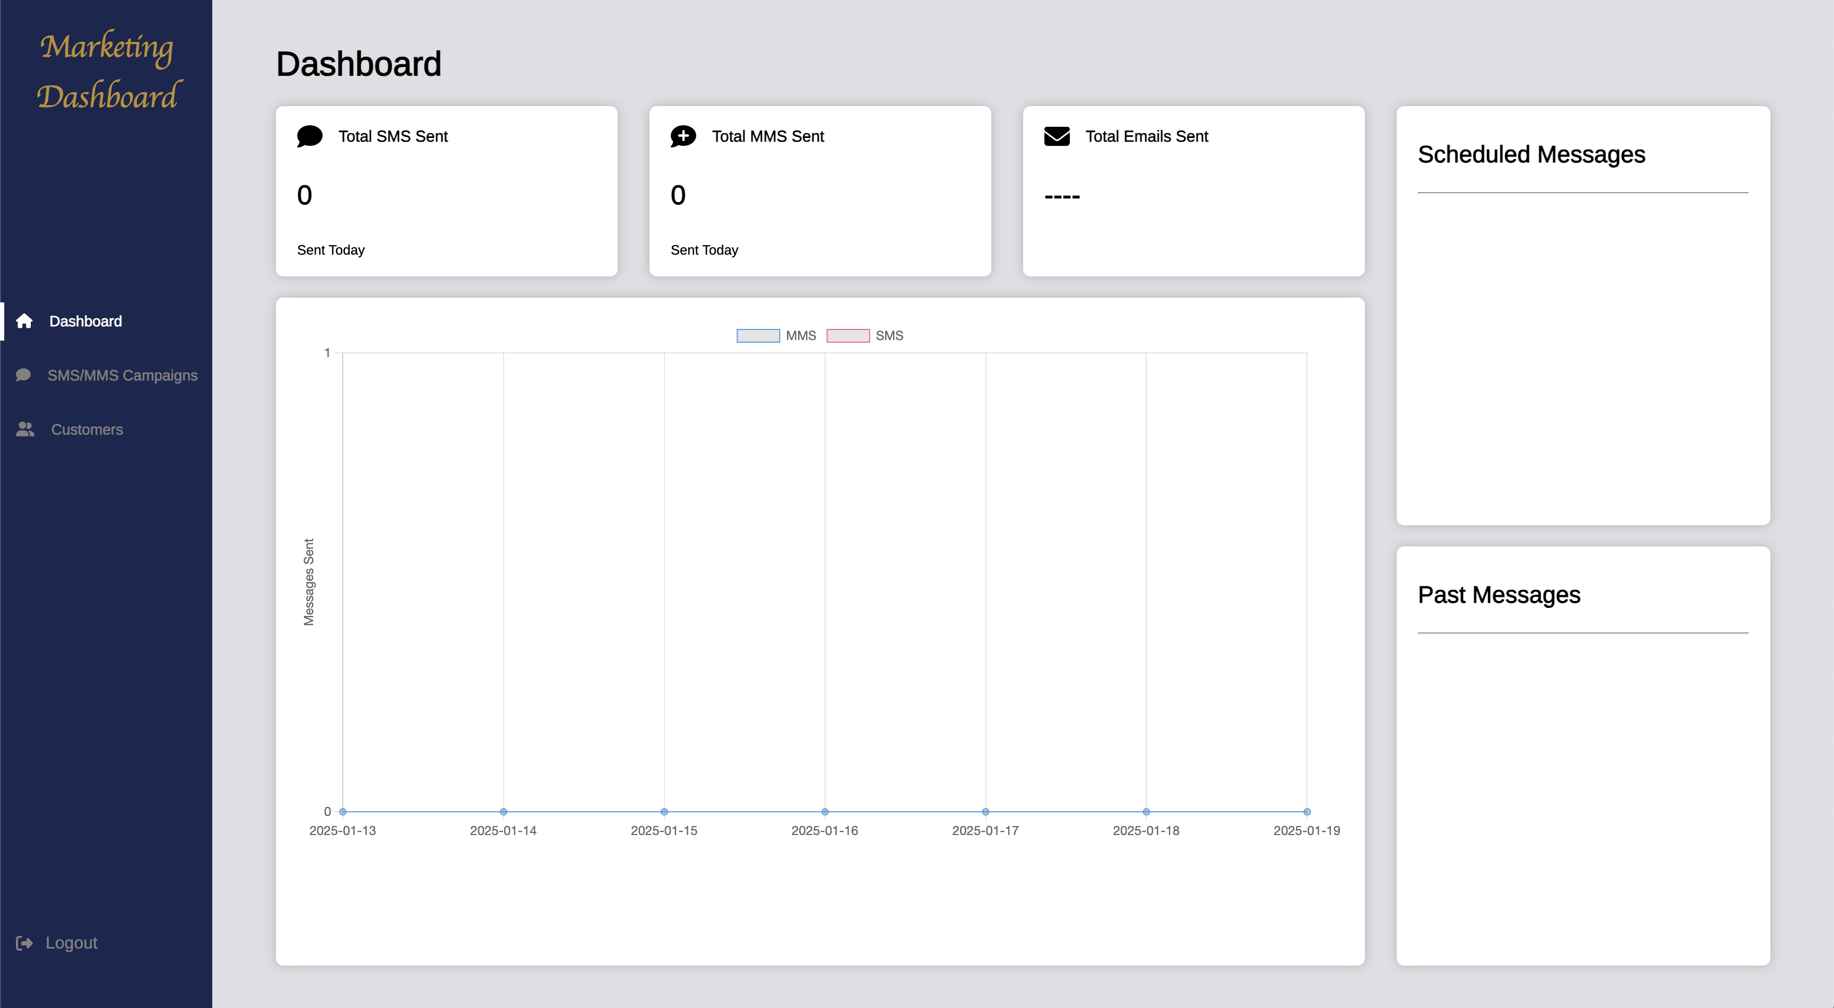Click the y-axis label 1
This screenshot has height=1008, width=1834.
[x=327, y=352]
